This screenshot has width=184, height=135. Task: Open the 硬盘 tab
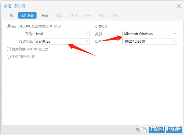coord(59,15)
